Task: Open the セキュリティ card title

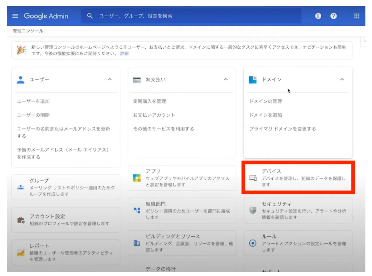Action: tap(276, 204)
